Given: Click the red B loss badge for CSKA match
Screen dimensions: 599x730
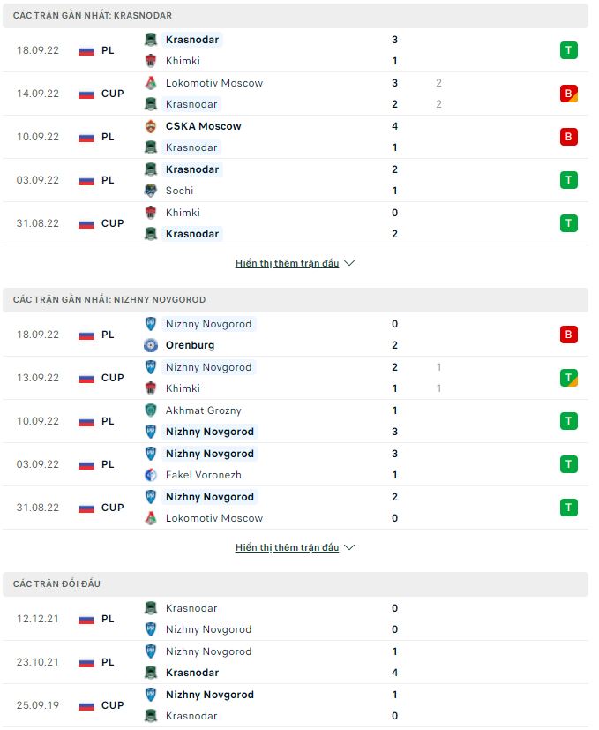Looking at the screenshot, I should [x=568, y=137].
